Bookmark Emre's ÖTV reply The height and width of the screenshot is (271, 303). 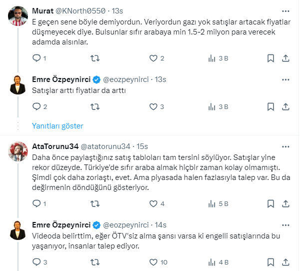(x=271, y=261)
